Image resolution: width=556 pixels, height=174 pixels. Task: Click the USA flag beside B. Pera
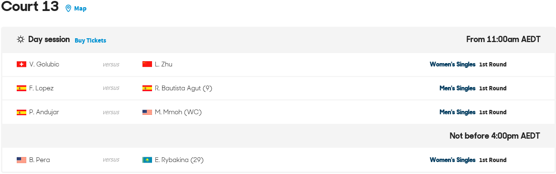coord(22,160)
